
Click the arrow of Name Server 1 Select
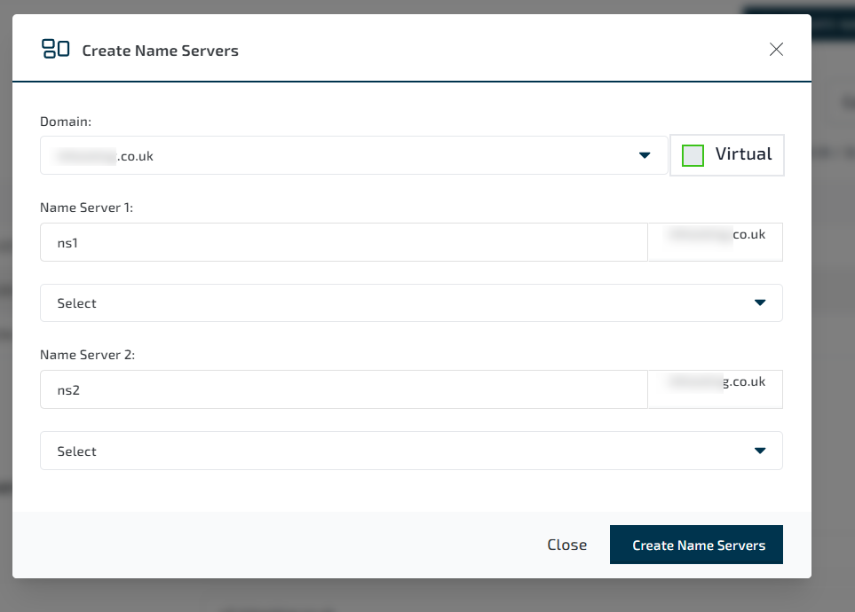click(x=759, y=303)
